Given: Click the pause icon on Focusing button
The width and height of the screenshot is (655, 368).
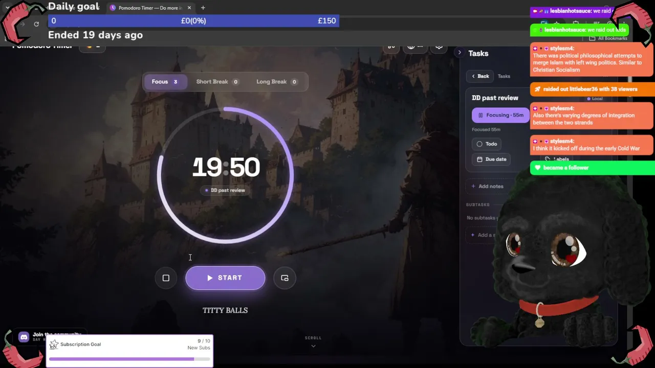Looking at the screenshot, I should pyautogui.click(x=481, y=116).
